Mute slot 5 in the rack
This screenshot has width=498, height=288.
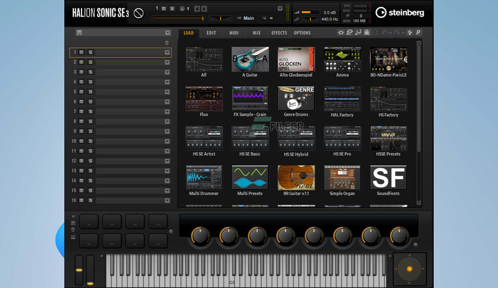coord(81,92)
